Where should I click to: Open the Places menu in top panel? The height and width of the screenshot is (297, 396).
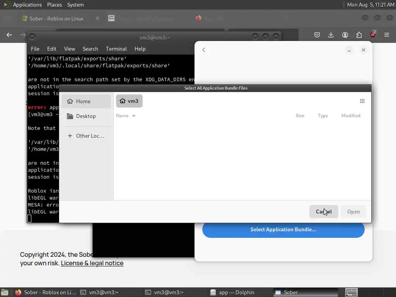pyautogui.click(x=55, y=5)
